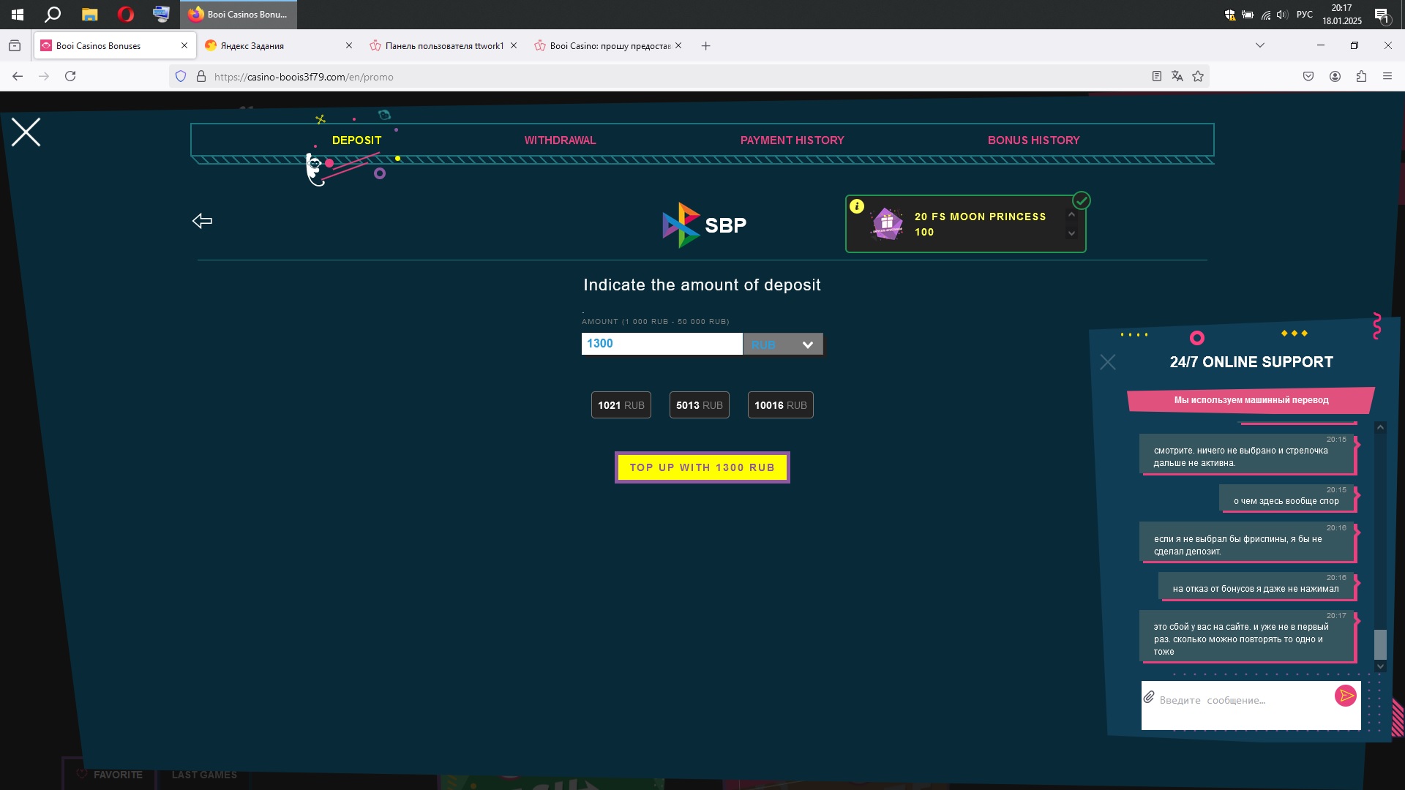Click the deposit amount field showing 1300

click(x=662, y=344)
